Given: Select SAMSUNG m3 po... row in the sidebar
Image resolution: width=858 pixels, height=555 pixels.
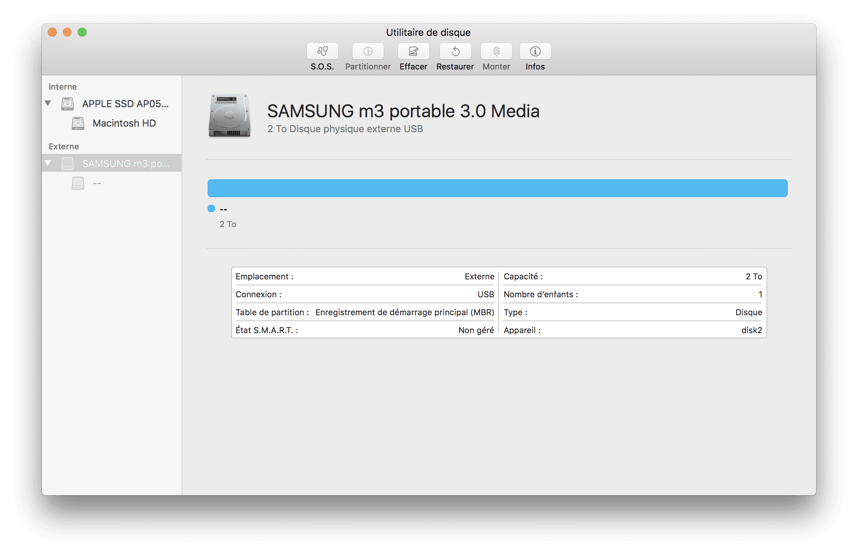Looking at the screenshot, I should [x=112, y=163].
